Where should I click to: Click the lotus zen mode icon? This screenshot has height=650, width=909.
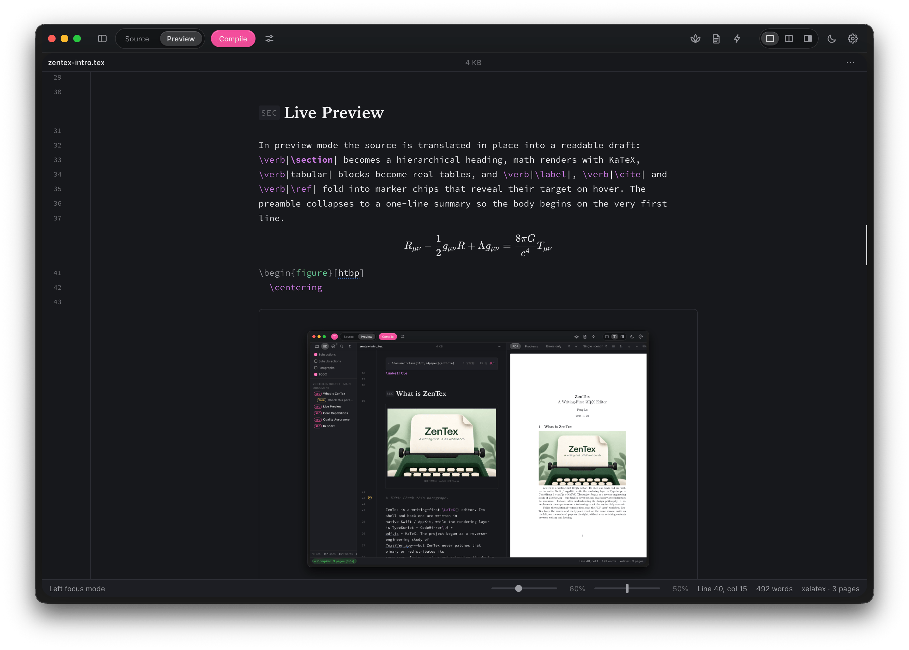click(695, 39)
